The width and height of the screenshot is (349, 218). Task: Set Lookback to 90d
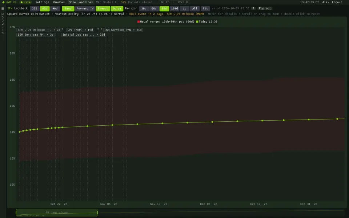pos(55,8)
